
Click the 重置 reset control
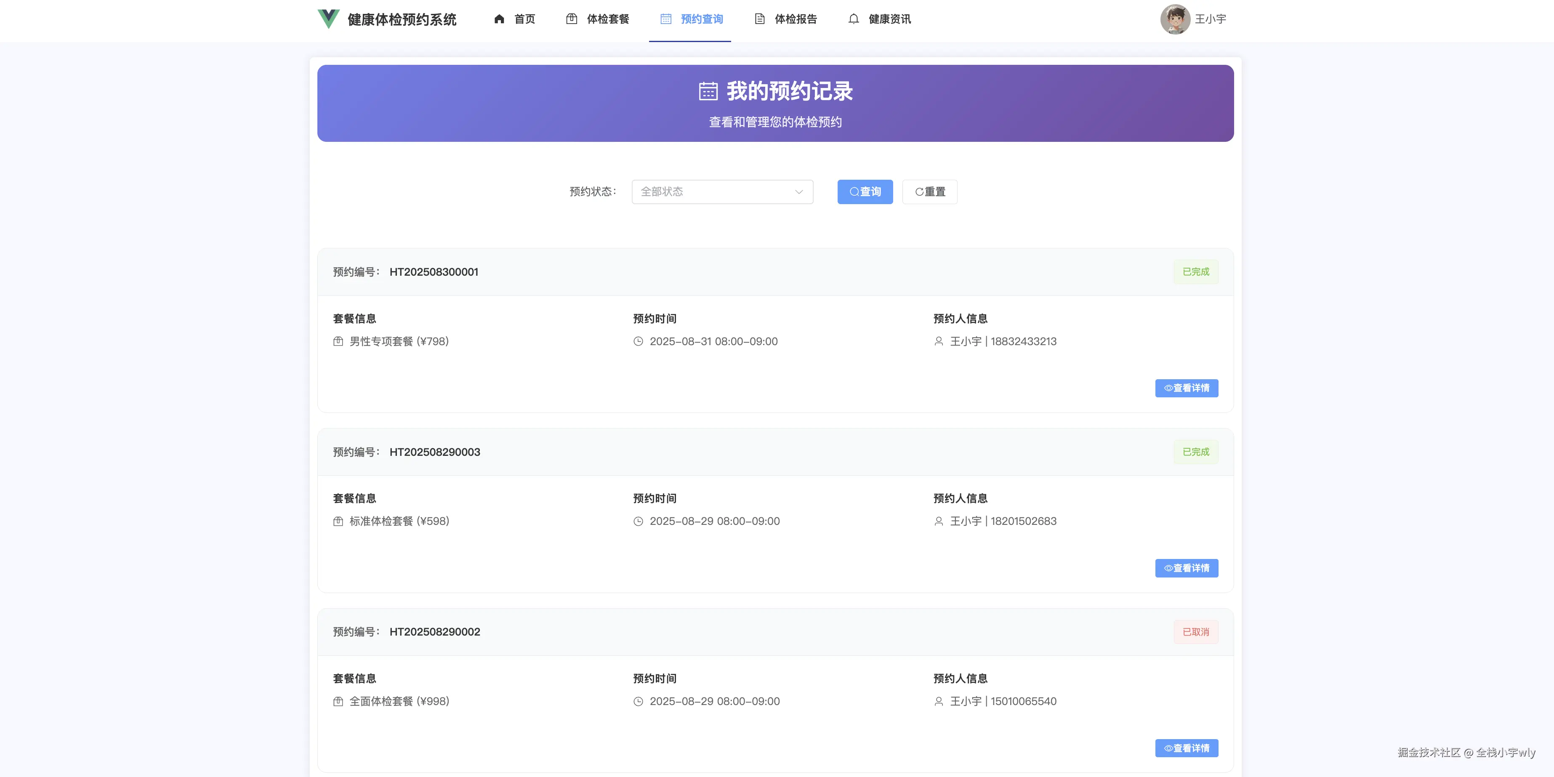[929, 192]
